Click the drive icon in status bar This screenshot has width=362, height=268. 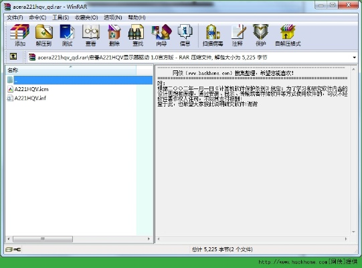pos(9,249)
